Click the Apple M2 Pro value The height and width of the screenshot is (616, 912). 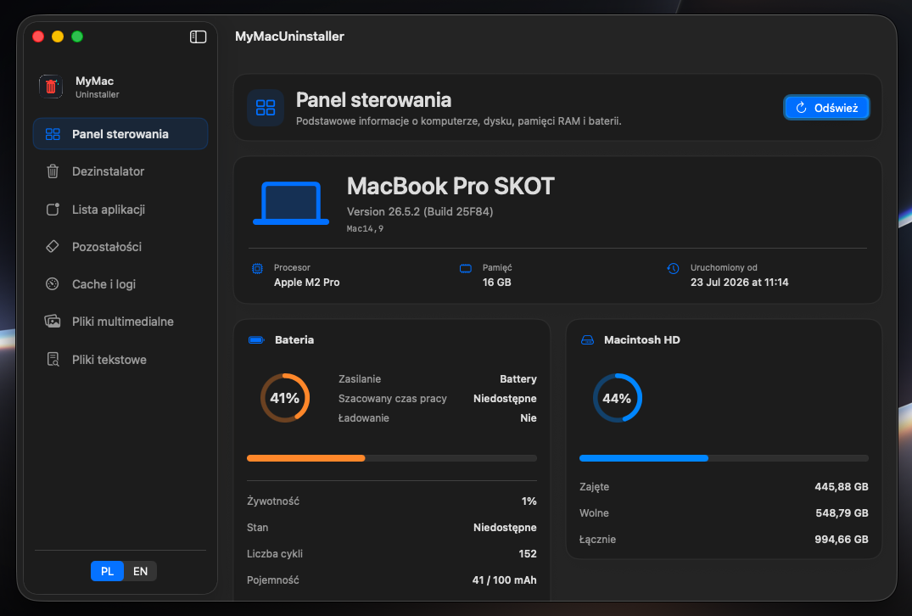[306, 282]
